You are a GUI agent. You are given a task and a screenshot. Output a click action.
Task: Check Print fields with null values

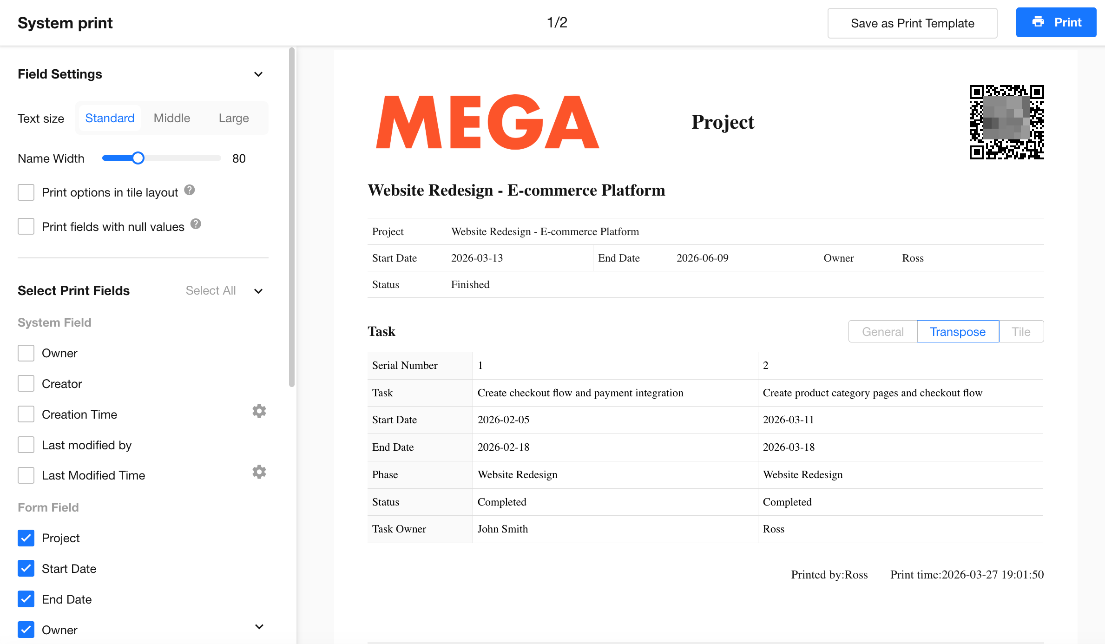(x=26, y=227)
